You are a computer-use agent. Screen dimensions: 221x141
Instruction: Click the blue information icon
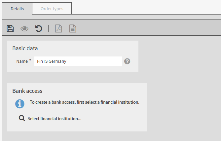click(x=20, y=104)
